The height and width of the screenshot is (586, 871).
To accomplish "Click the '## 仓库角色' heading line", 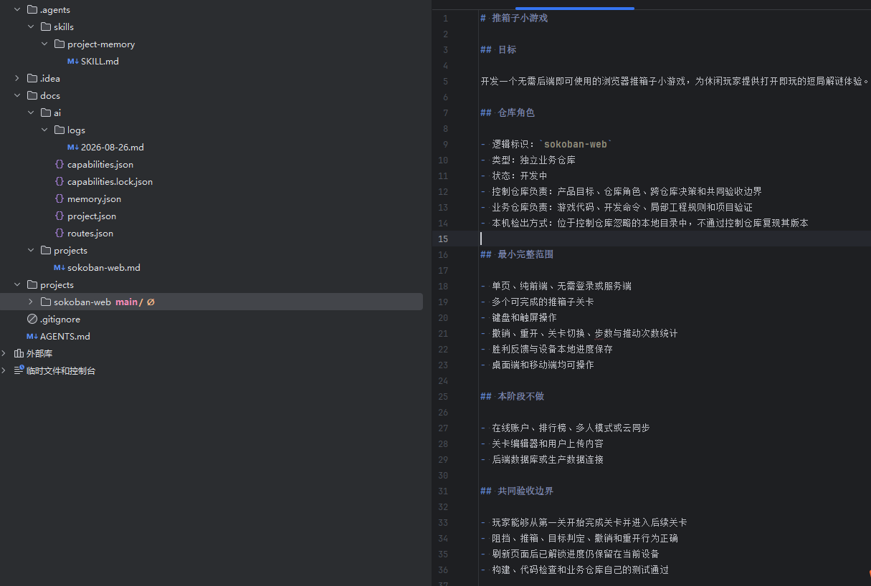I will 508,112.
